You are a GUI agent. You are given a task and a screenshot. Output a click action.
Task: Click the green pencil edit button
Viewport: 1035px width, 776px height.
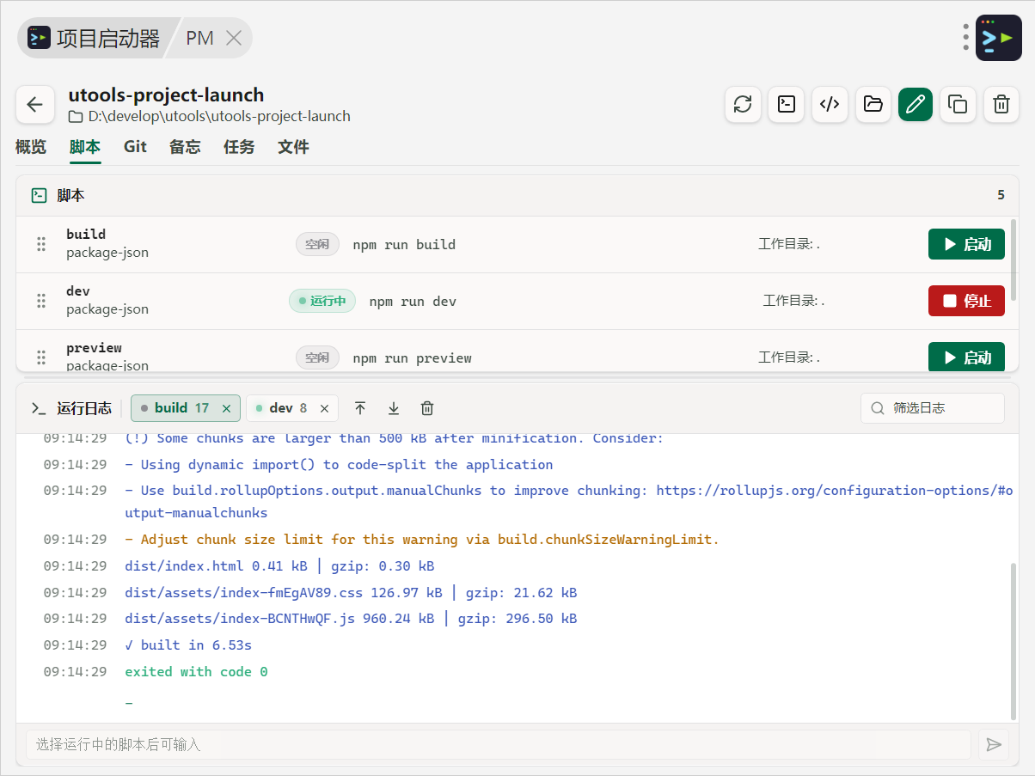coord(916,105)
